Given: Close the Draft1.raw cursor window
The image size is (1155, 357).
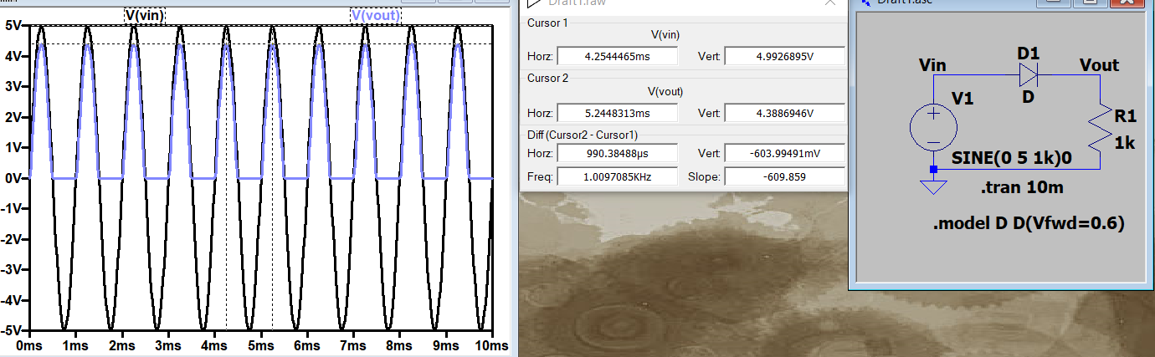Looking at the screenshot, I should pyautogui.click(x=829, y=3).
